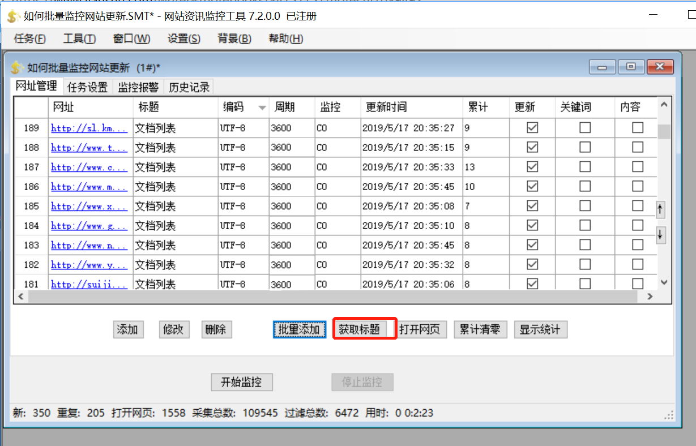Open the 背景(B) menu
696x446 pixels.
click(x=234, y=38)
